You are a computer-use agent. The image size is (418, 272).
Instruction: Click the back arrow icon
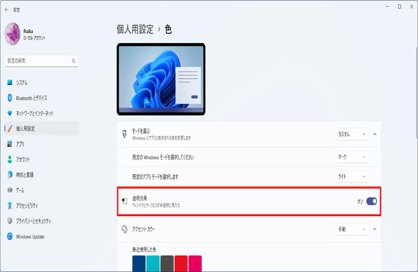7,10
